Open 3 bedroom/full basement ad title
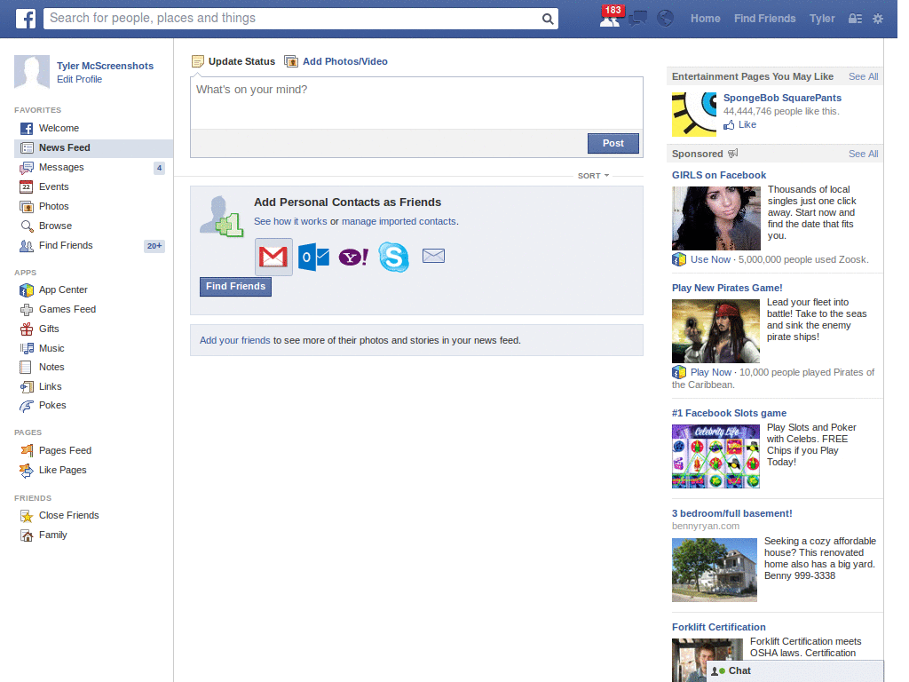 coord(731,514)
